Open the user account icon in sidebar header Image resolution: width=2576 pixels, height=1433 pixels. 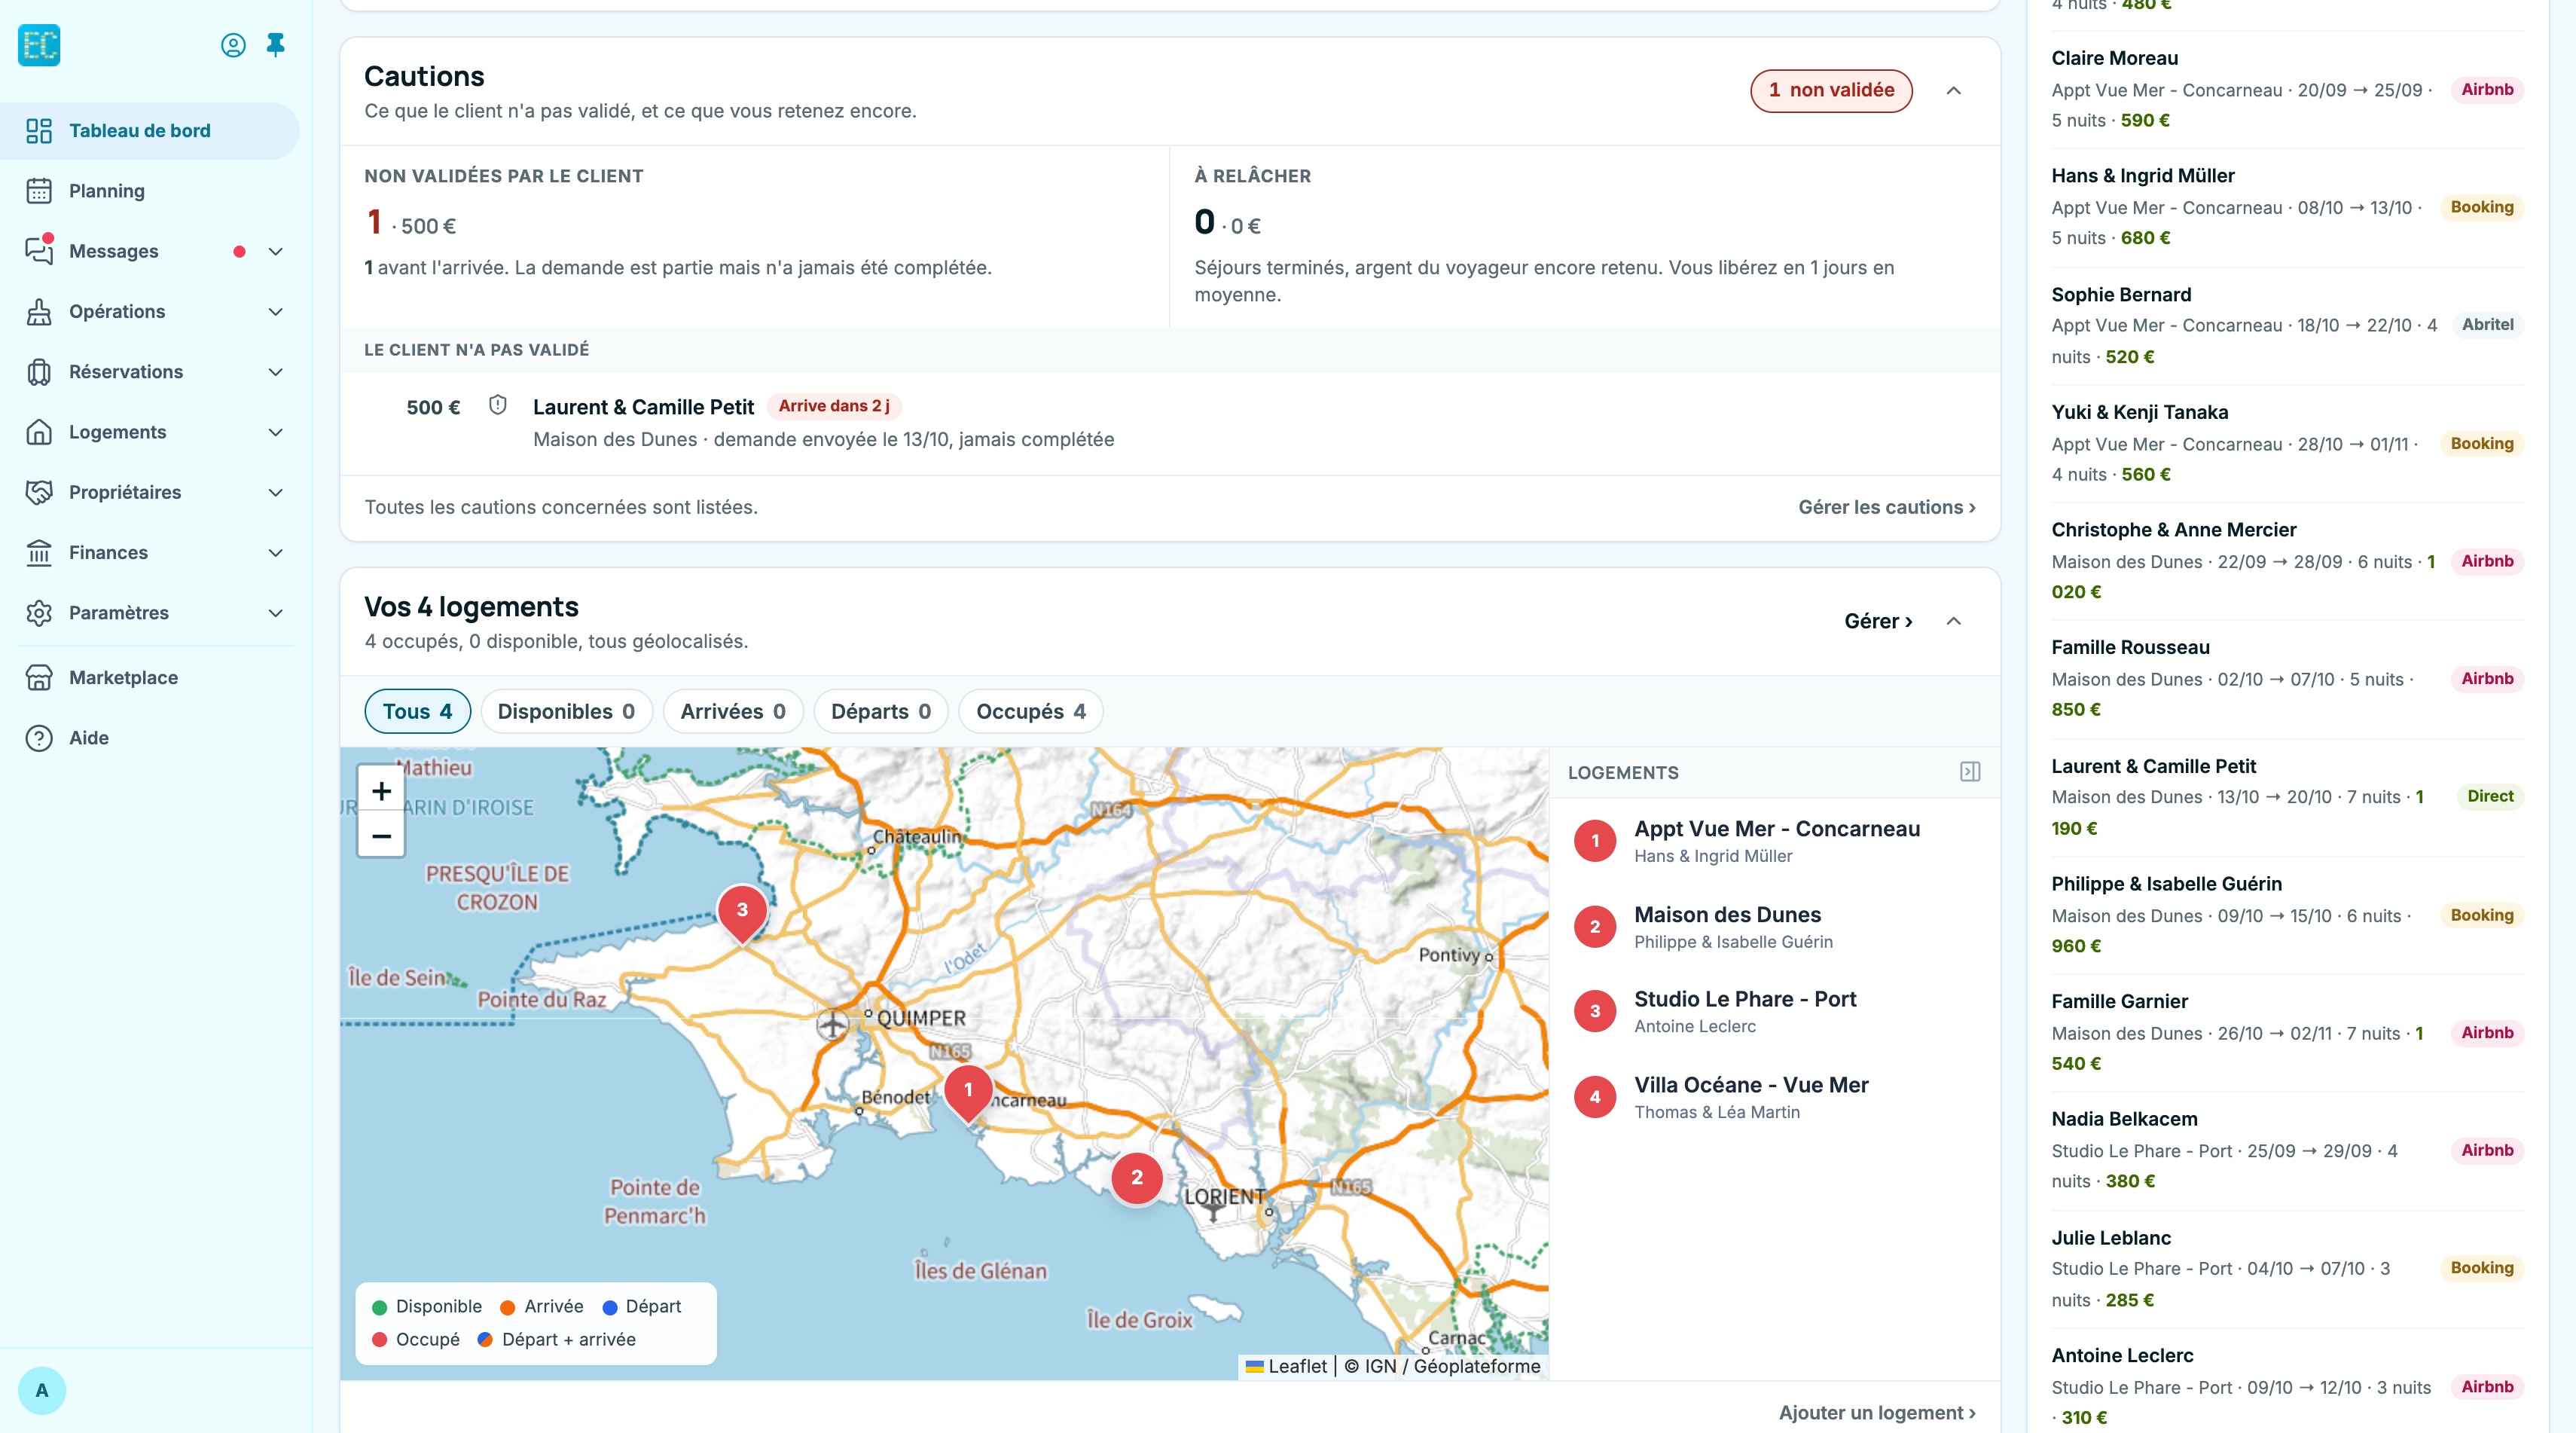[233, 45]
